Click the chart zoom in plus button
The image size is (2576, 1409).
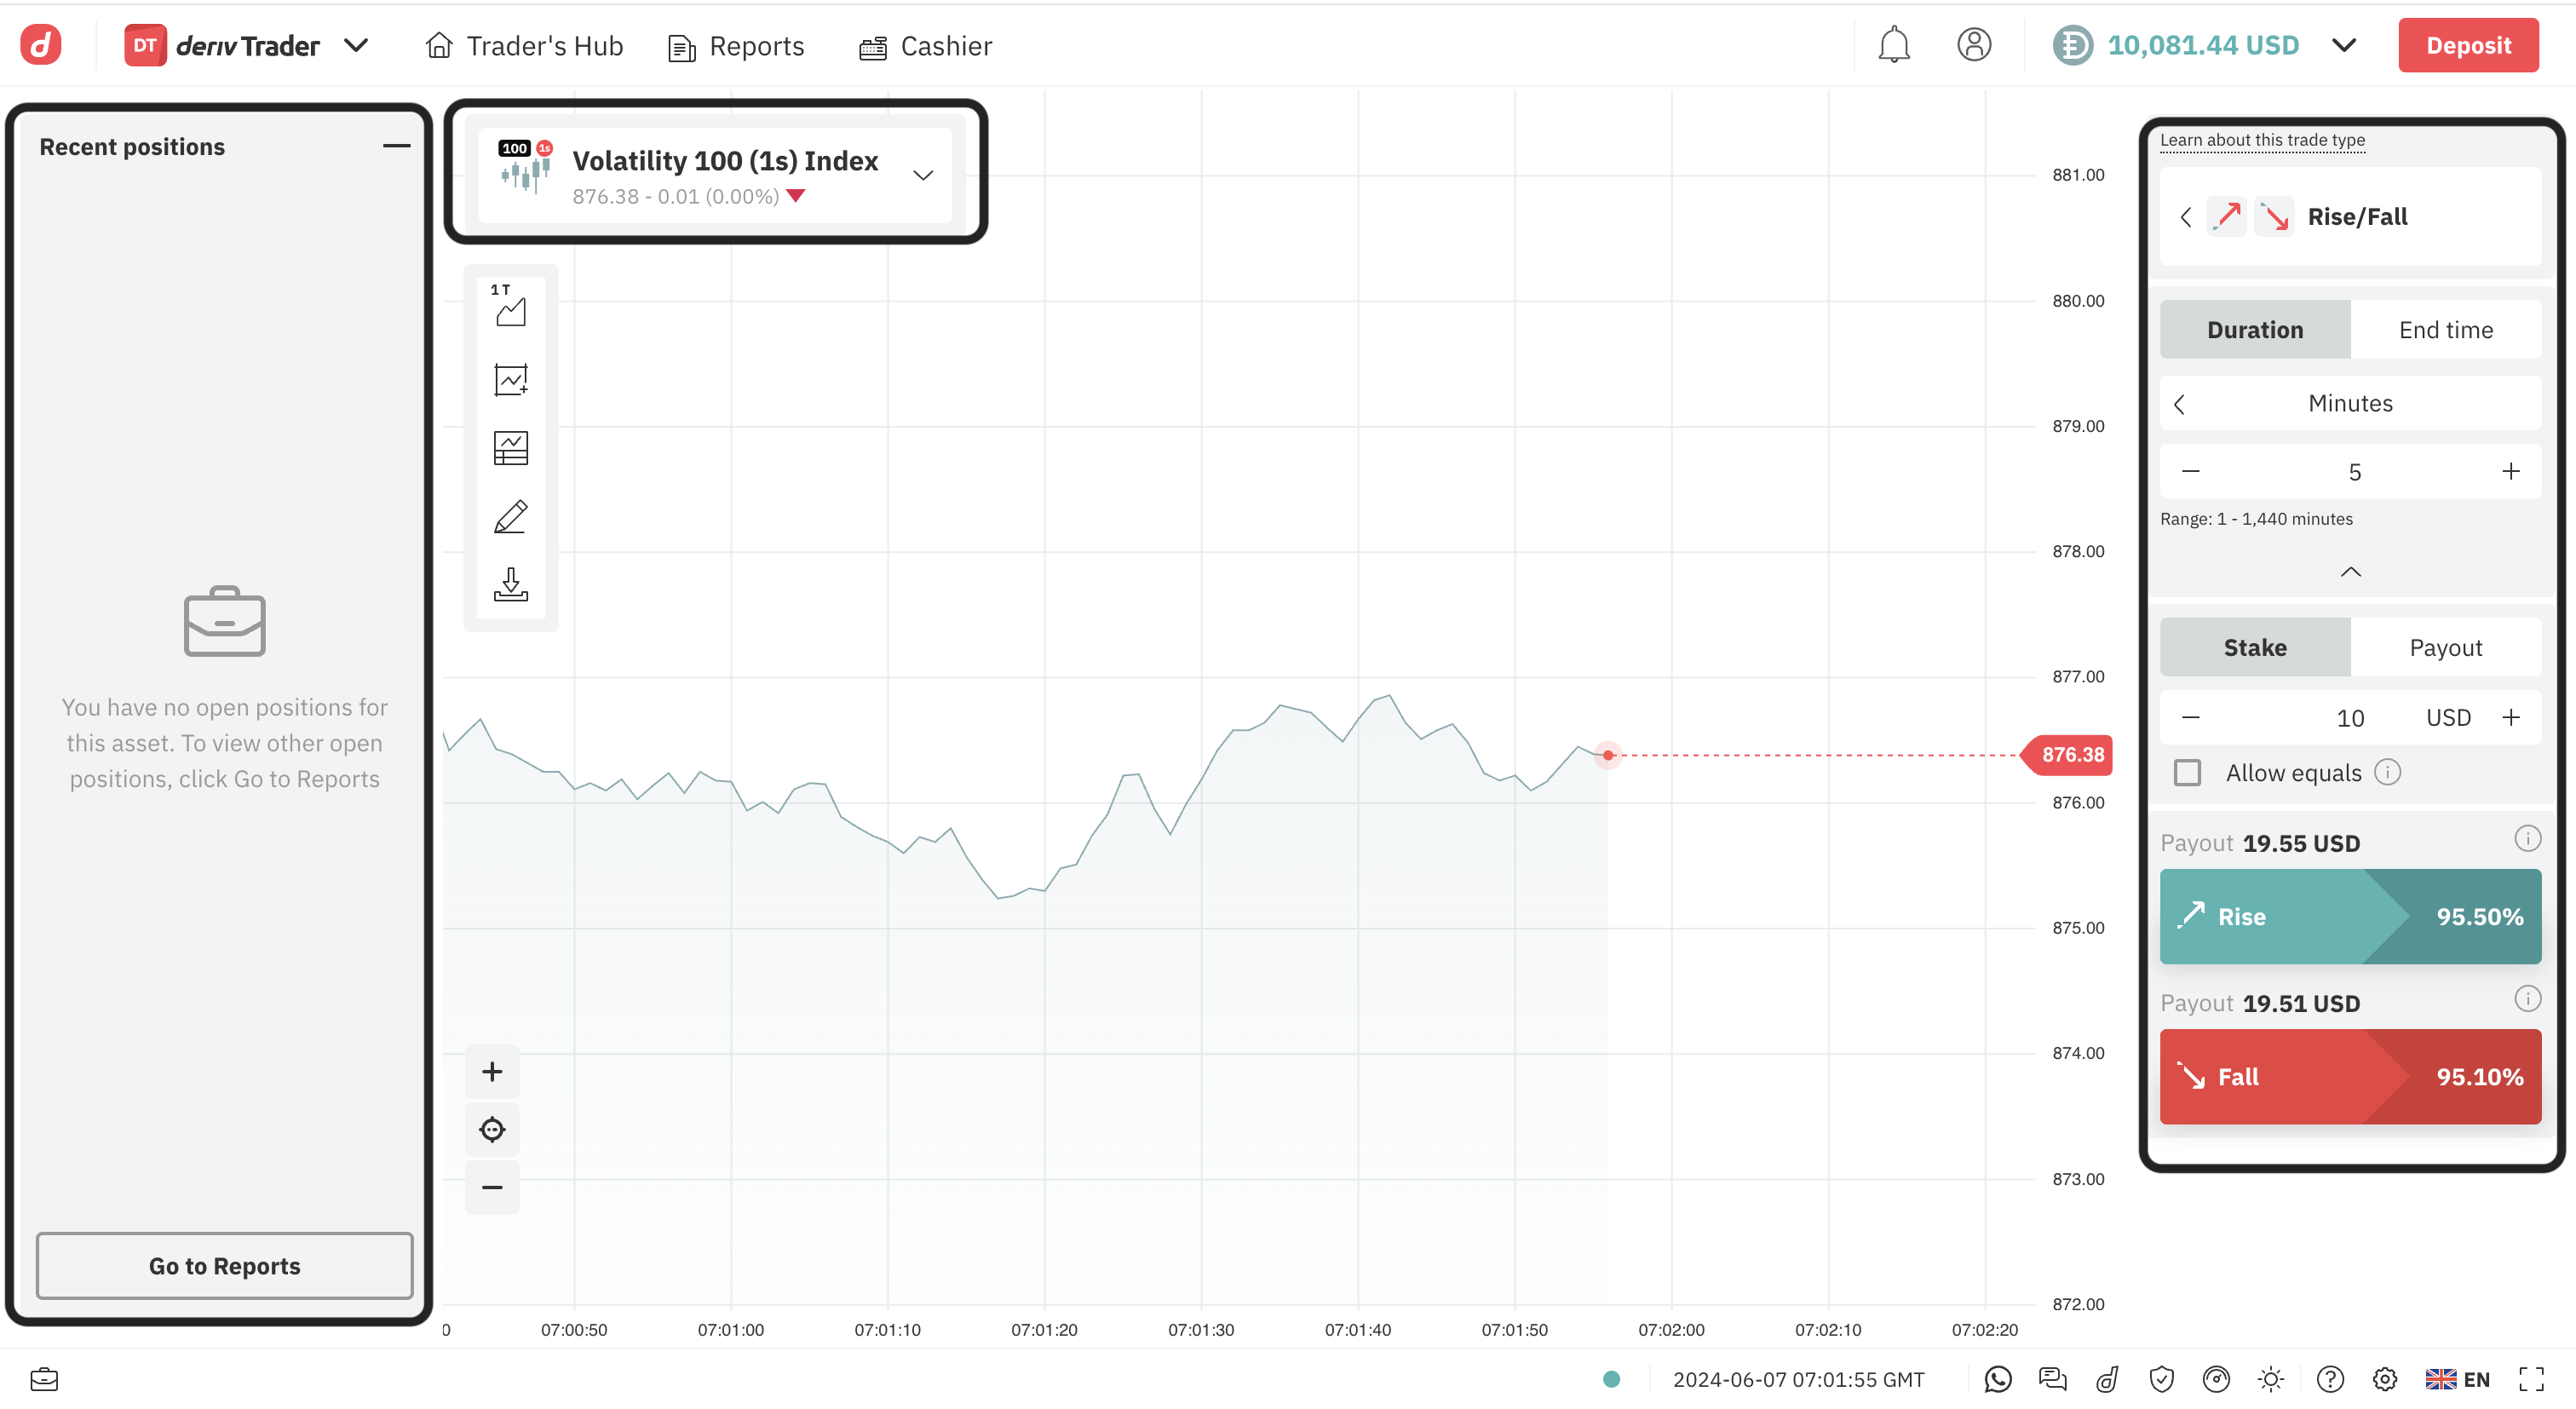[x=492, y=1072]
